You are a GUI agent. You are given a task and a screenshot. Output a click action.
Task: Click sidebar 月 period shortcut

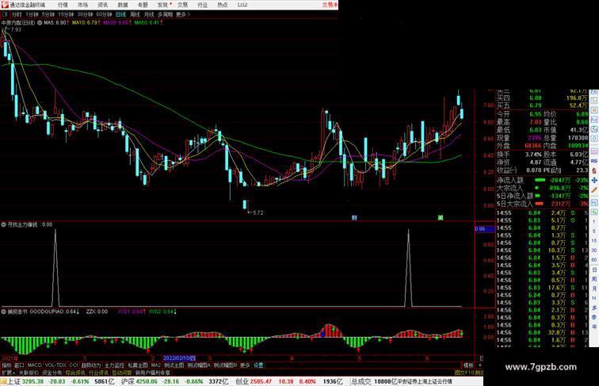coord(594,289)
